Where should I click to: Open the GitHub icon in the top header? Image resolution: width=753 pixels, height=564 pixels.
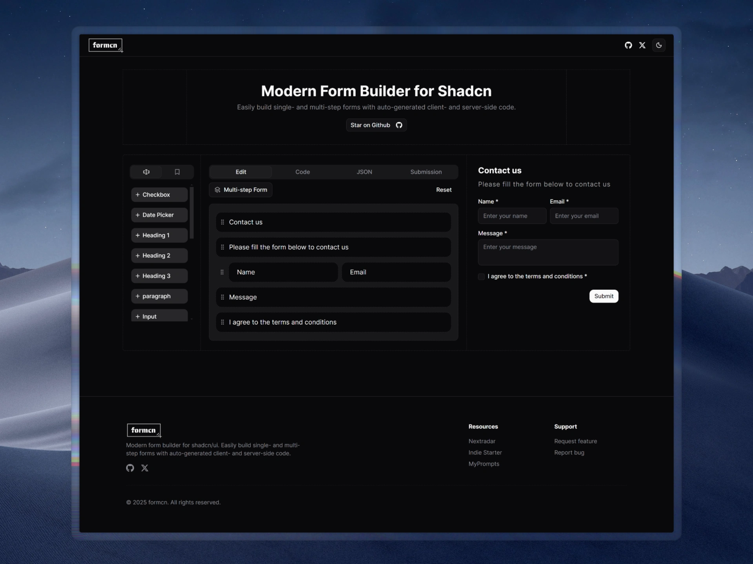pyautogui.click(x=628, y=45)
